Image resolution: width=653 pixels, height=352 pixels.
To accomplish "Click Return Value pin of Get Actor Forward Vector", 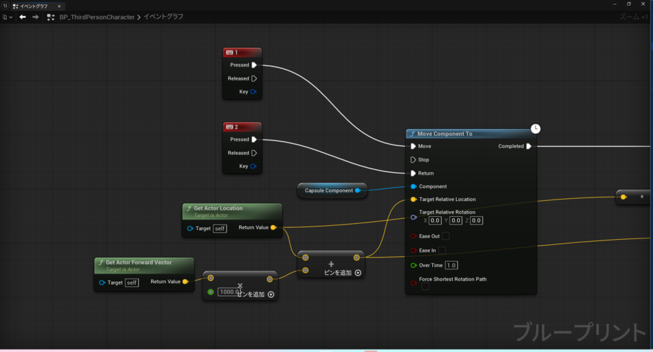I will coord(185,281).
